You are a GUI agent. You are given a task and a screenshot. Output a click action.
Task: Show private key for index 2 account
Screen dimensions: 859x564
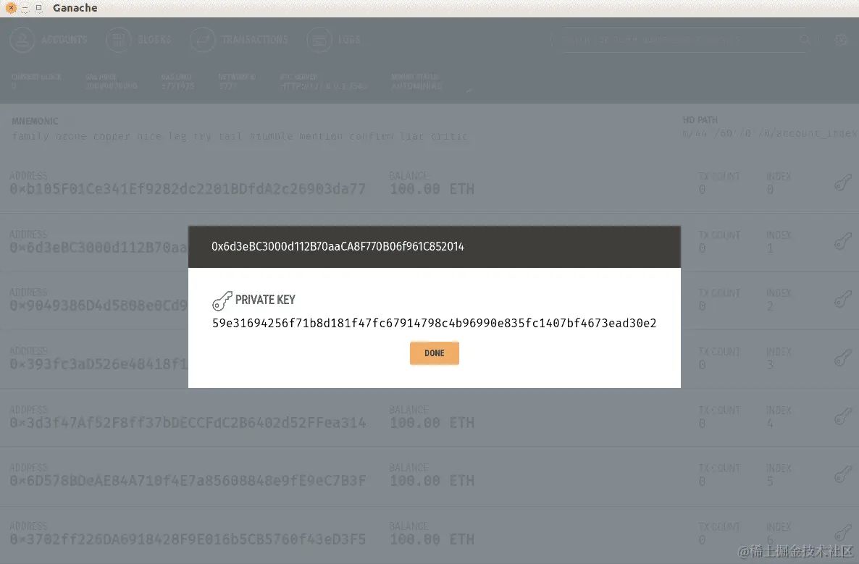click(843, 300)
